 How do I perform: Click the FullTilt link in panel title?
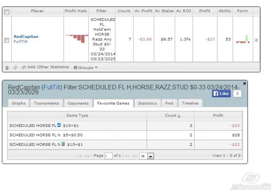click(x=52, y=87)
